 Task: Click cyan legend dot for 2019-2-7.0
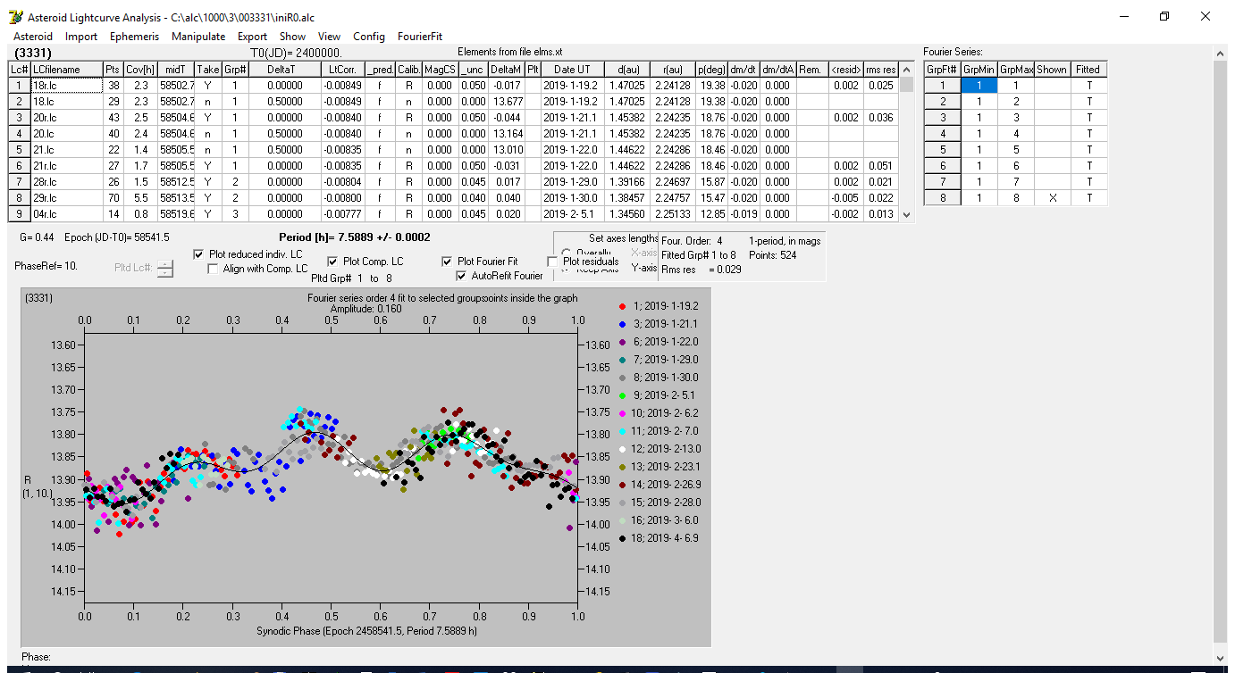pyautogui.click(x=622, y=431)
